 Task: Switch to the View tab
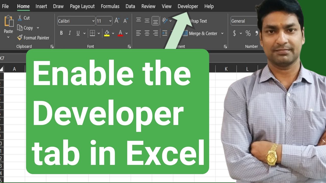coord(167,6)
